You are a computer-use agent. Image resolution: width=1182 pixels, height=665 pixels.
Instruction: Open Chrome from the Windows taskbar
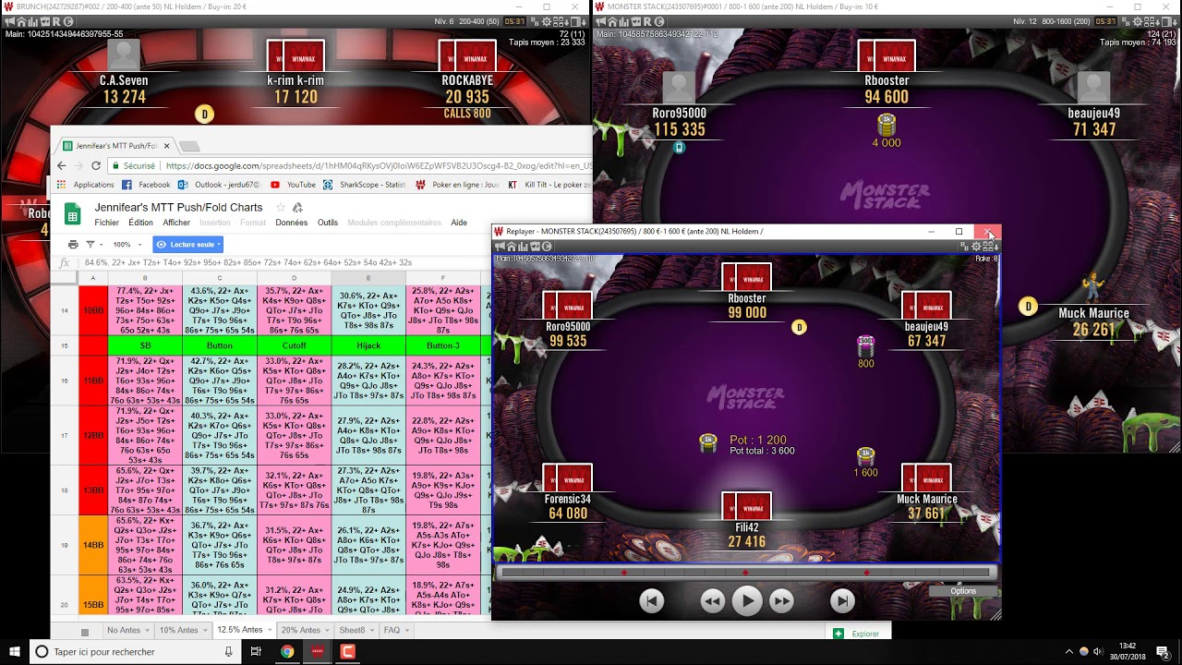coord(287,651)
